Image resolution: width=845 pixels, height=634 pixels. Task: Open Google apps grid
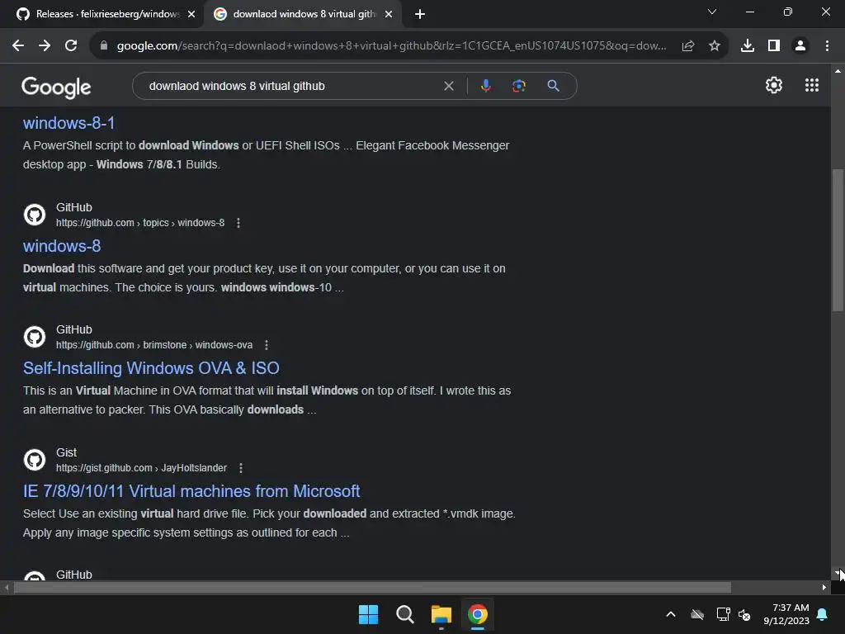(x=812, y=85)
